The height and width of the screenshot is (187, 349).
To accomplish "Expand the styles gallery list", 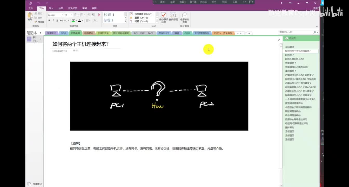I will (x=125, y=22).
